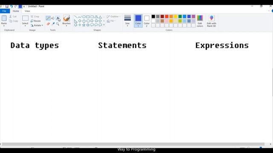This screenshot has width=273, height=153.
Task: Pick the orange color swatch
Action: coord(171,17)
